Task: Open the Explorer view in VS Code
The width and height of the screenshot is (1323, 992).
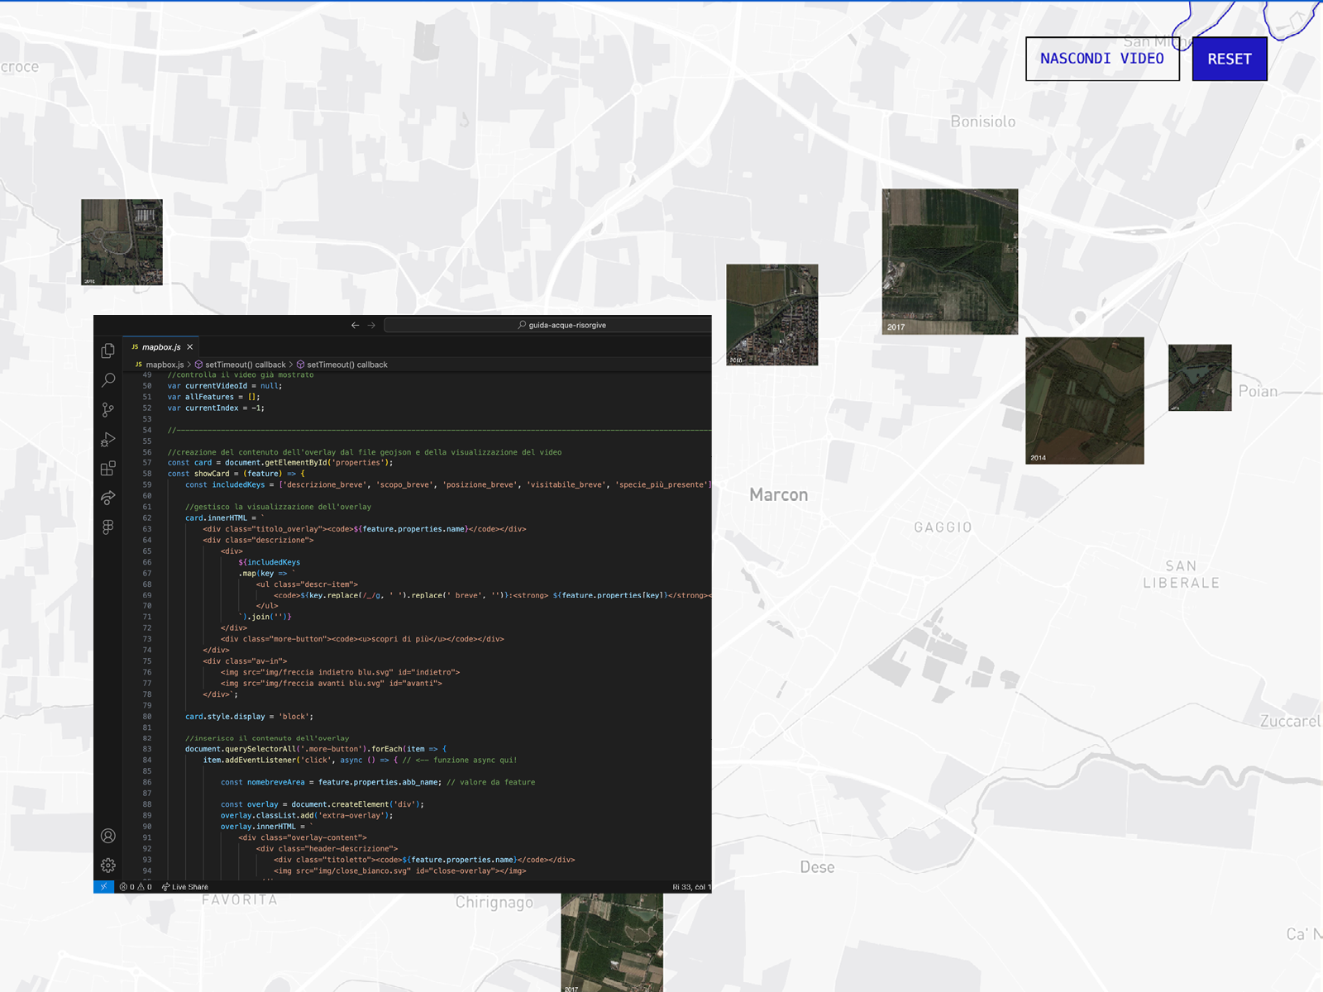Action: pos(108,351)
